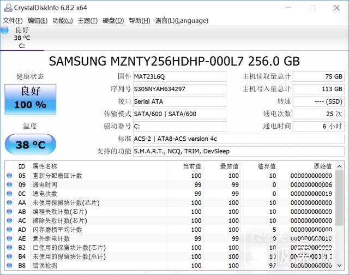This screenshot has height=275, width=349.
Task: Close the CrystalDiskInfo window
Action: tap(336, 8)
